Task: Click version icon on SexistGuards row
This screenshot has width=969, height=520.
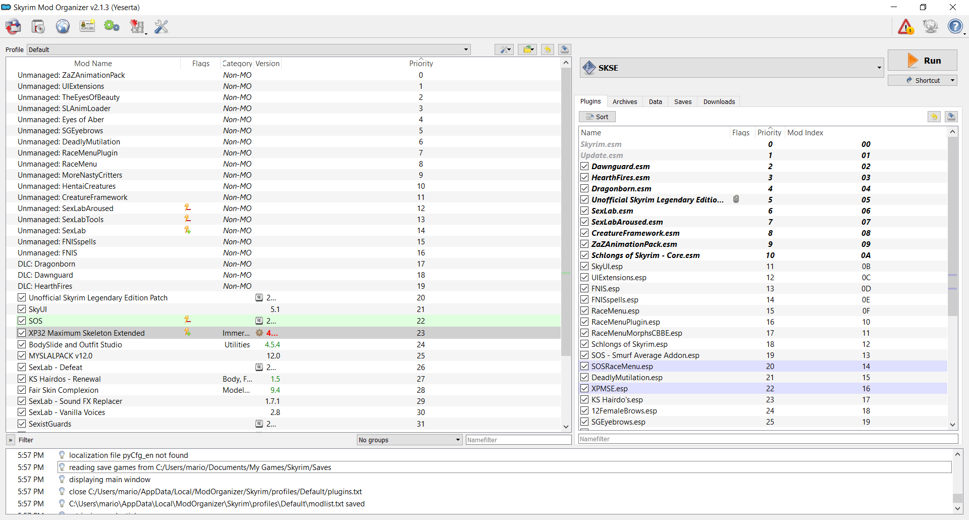Action: (x=259, y=424)
